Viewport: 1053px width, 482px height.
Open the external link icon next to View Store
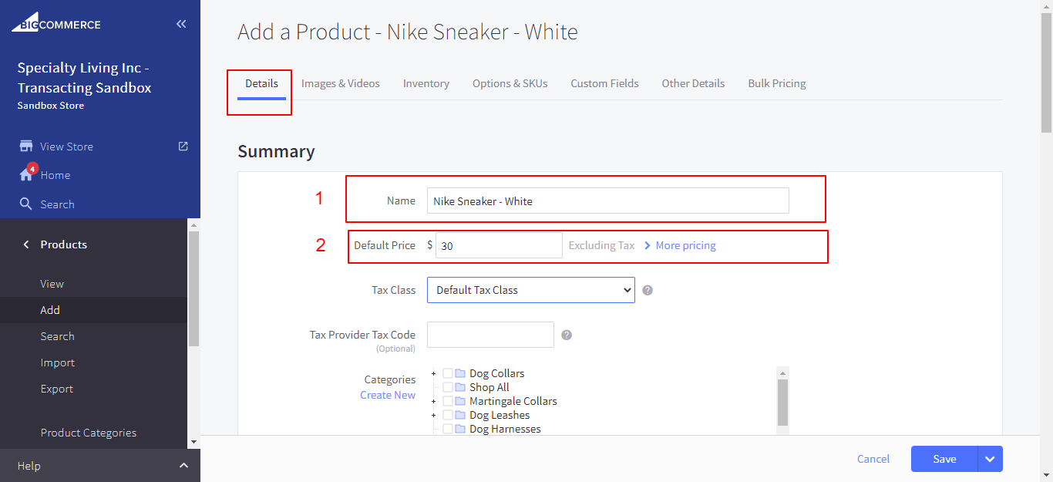[183, 146]
